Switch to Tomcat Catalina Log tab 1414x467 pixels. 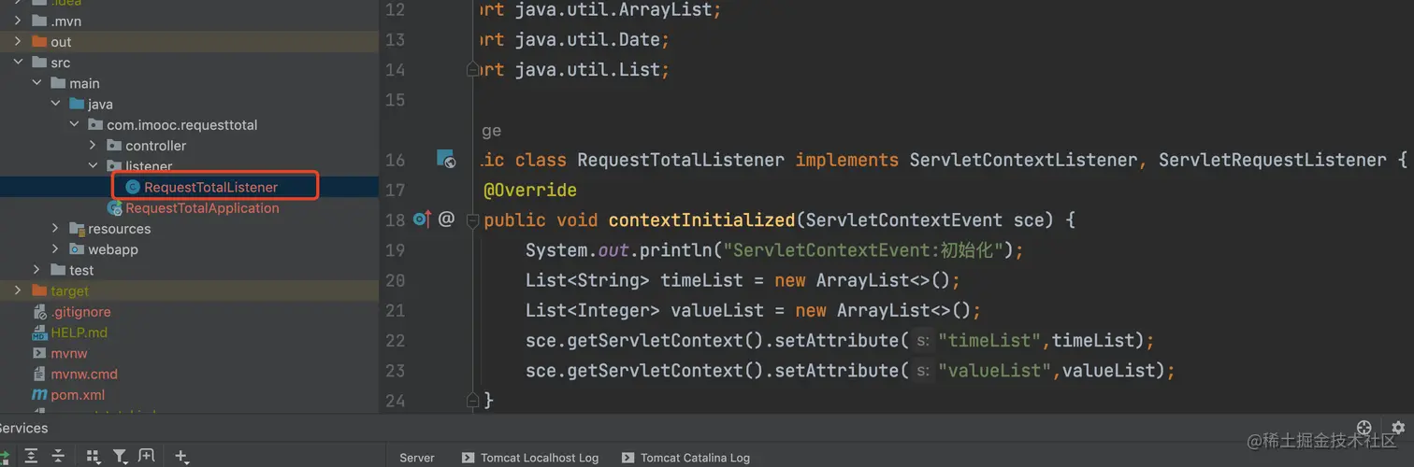pyautogui.click(x=686, y=458)
